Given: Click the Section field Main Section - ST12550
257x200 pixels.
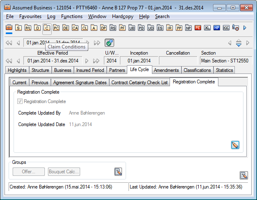Looking at the screenshot, I should (226, 61).
